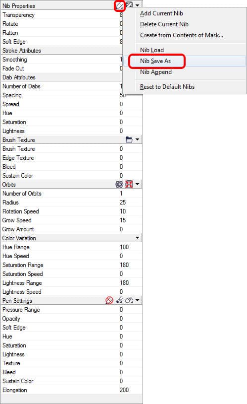This screenshot has height=404, width=247.
Task: Click the eraser icon in Pen Settings header
Action: point(119,300)
